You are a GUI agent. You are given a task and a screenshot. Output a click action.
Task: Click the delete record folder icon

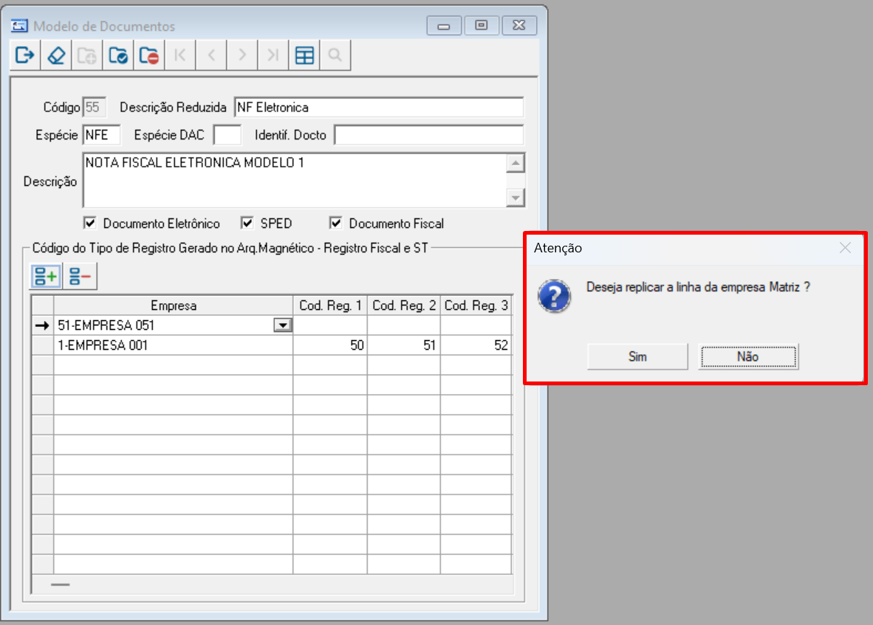pyautogui.click(x=149, y=55)
